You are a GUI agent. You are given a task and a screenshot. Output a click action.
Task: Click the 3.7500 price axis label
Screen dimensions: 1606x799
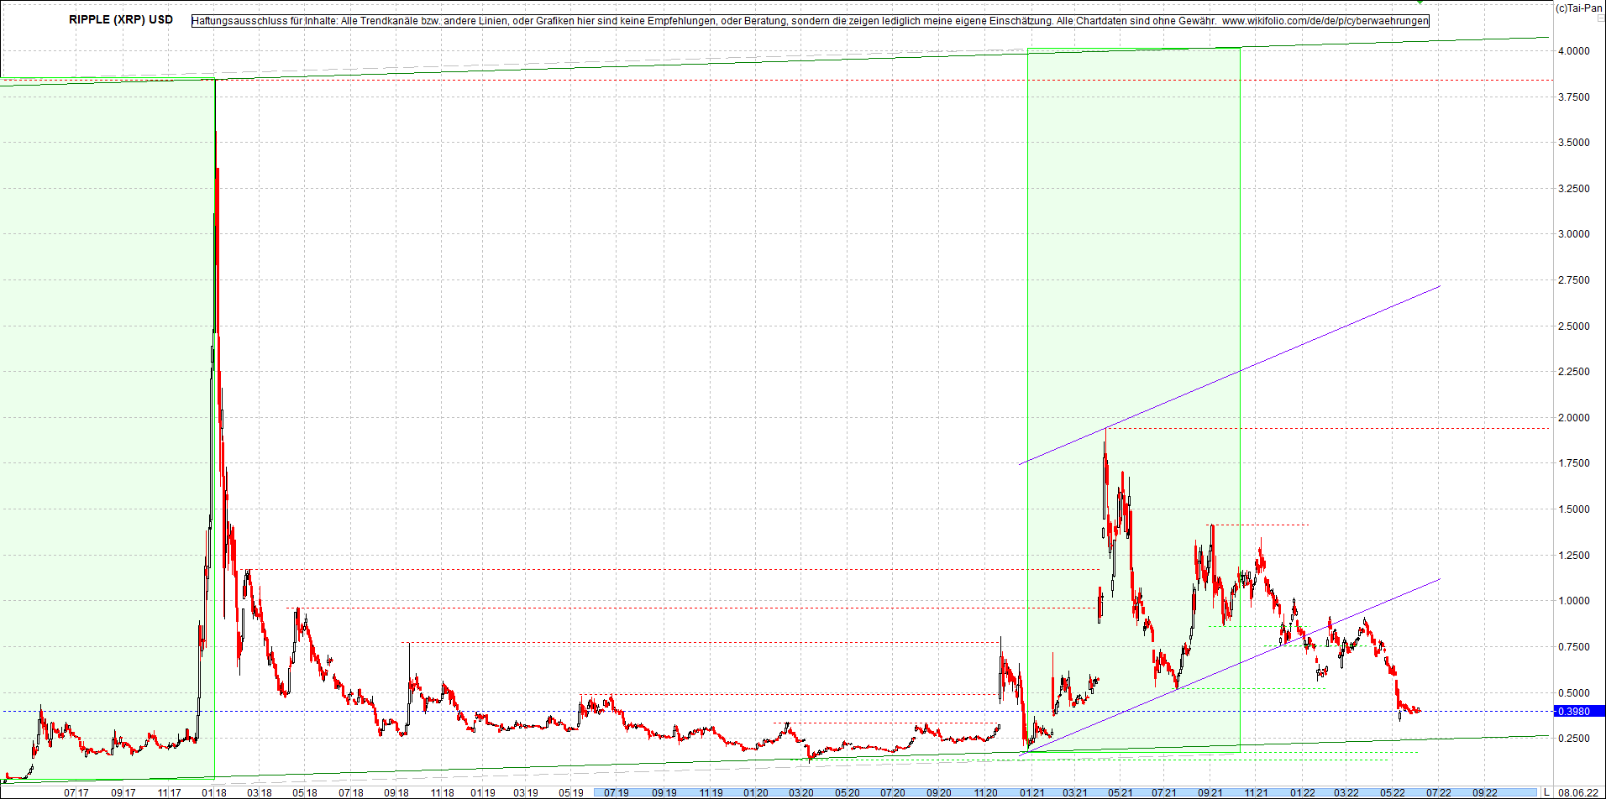click(x=1574, y=97)
